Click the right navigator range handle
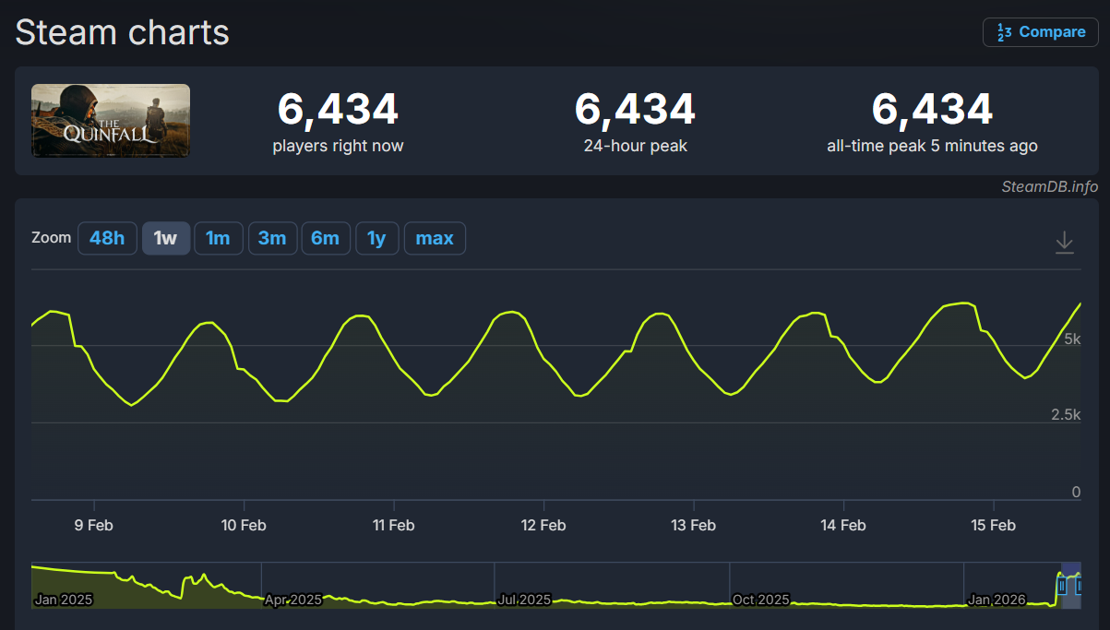1110x630 pixels. (x=1078, y=585)
